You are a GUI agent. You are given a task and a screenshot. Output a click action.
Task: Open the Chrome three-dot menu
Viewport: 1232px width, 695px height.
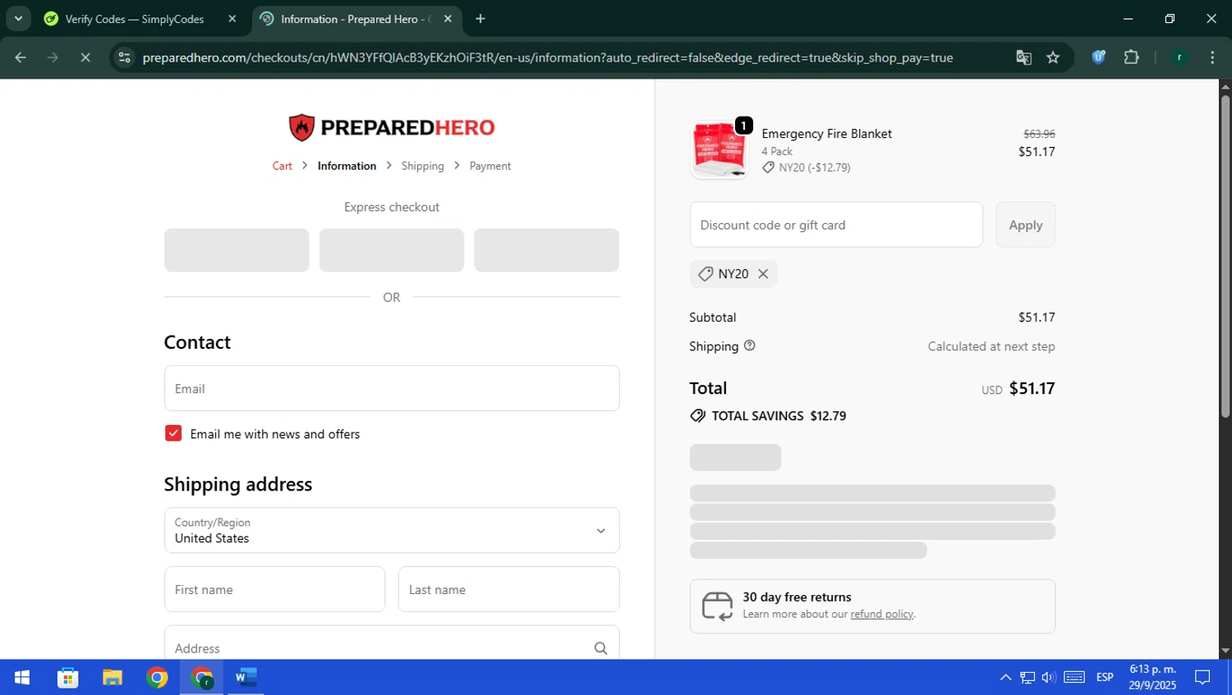point(1212,57)
